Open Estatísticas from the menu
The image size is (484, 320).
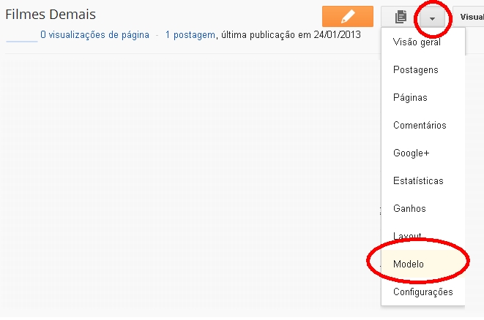pyautogui.click(x=418, y=180)
